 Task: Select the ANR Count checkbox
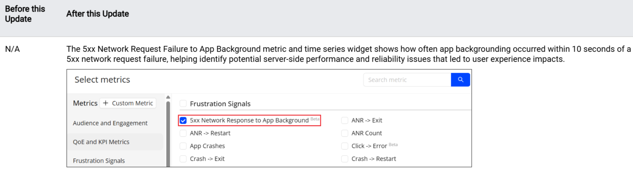coord(344,133)
